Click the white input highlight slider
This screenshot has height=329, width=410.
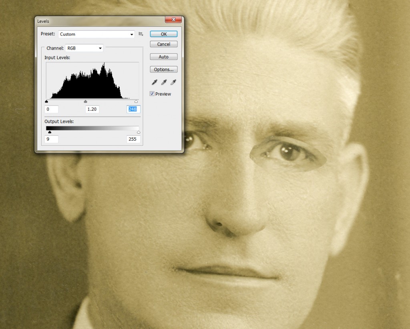[x=137, y=102]
